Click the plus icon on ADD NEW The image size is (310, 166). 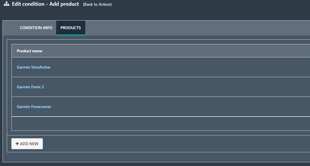pos(17,144)
